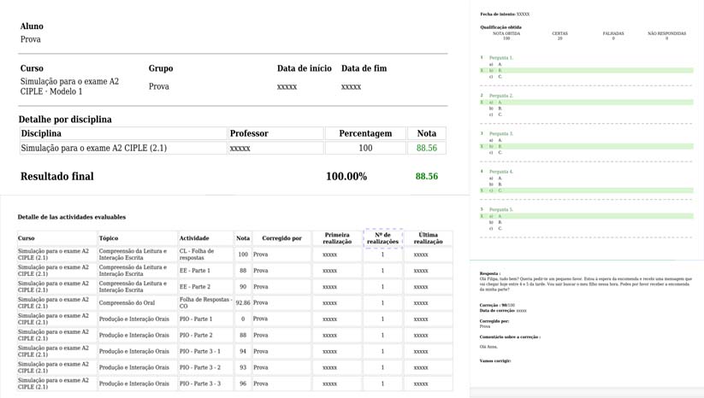Click the 'Data de correção' label
Screen dimensions: 704x398
point(497,311)
